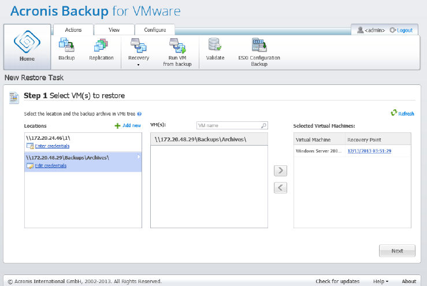Expand the 172.20.48.29 Backups Archives location

click(x=139, y=157)
